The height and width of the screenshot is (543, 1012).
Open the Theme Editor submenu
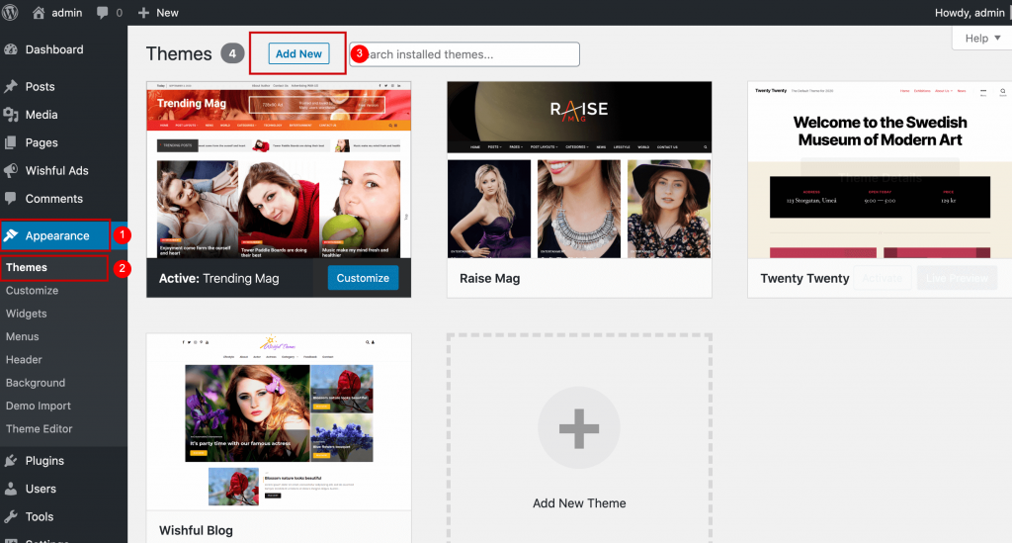(x=39, y=428)
